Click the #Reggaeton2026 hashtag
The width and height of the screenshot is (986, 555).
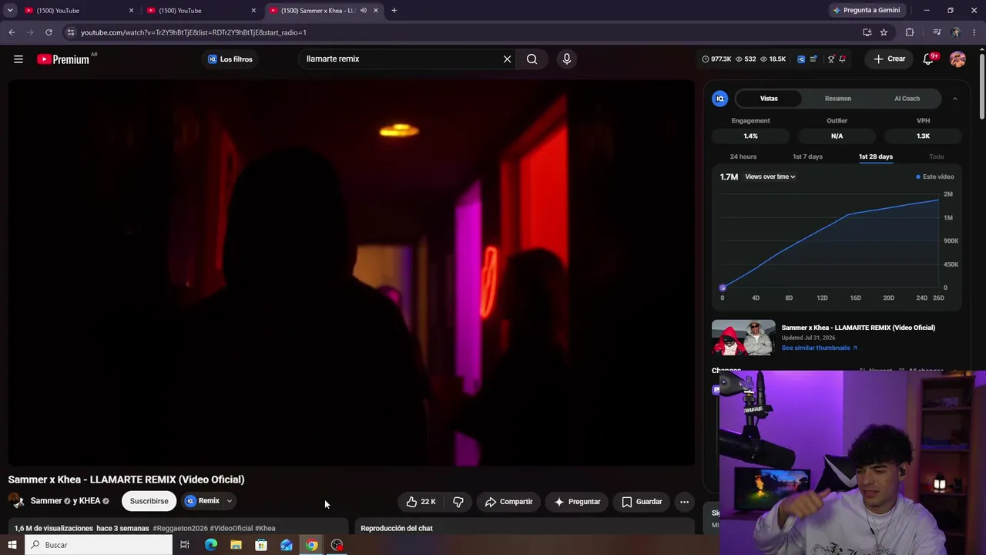[x=180, y=528]
